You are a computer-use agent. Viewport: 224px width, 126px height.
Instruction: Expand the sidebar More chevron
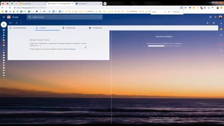4,78
